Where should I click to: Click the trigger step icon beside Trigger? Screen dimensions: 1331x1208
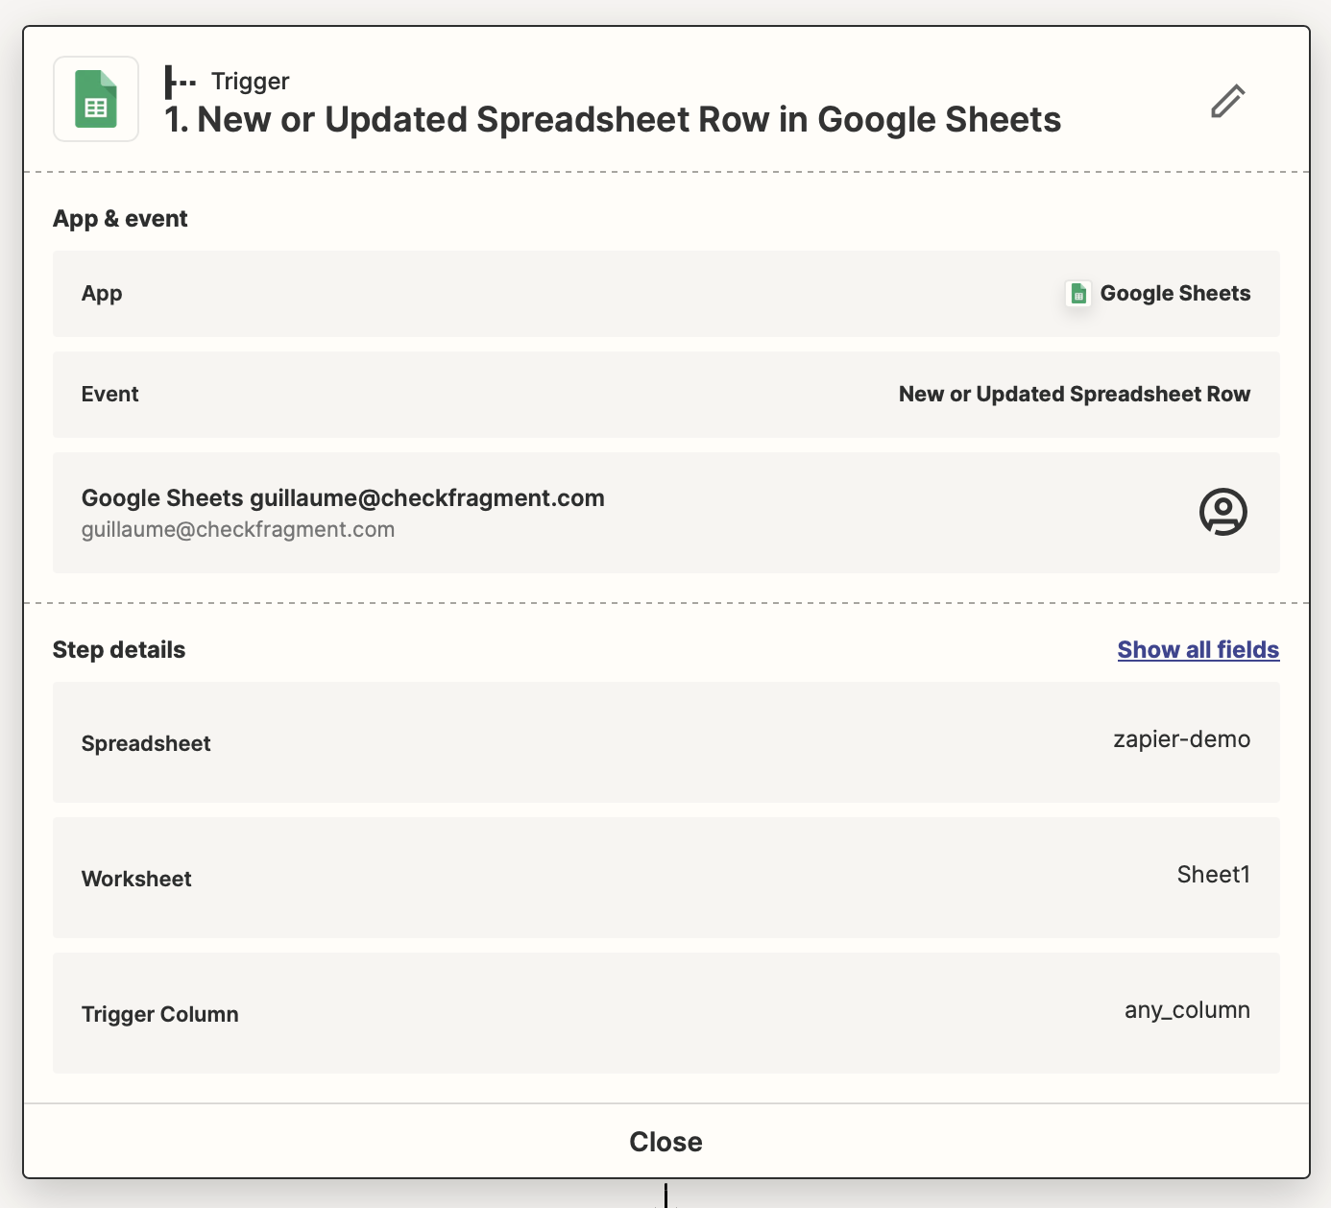click(181, 82)
